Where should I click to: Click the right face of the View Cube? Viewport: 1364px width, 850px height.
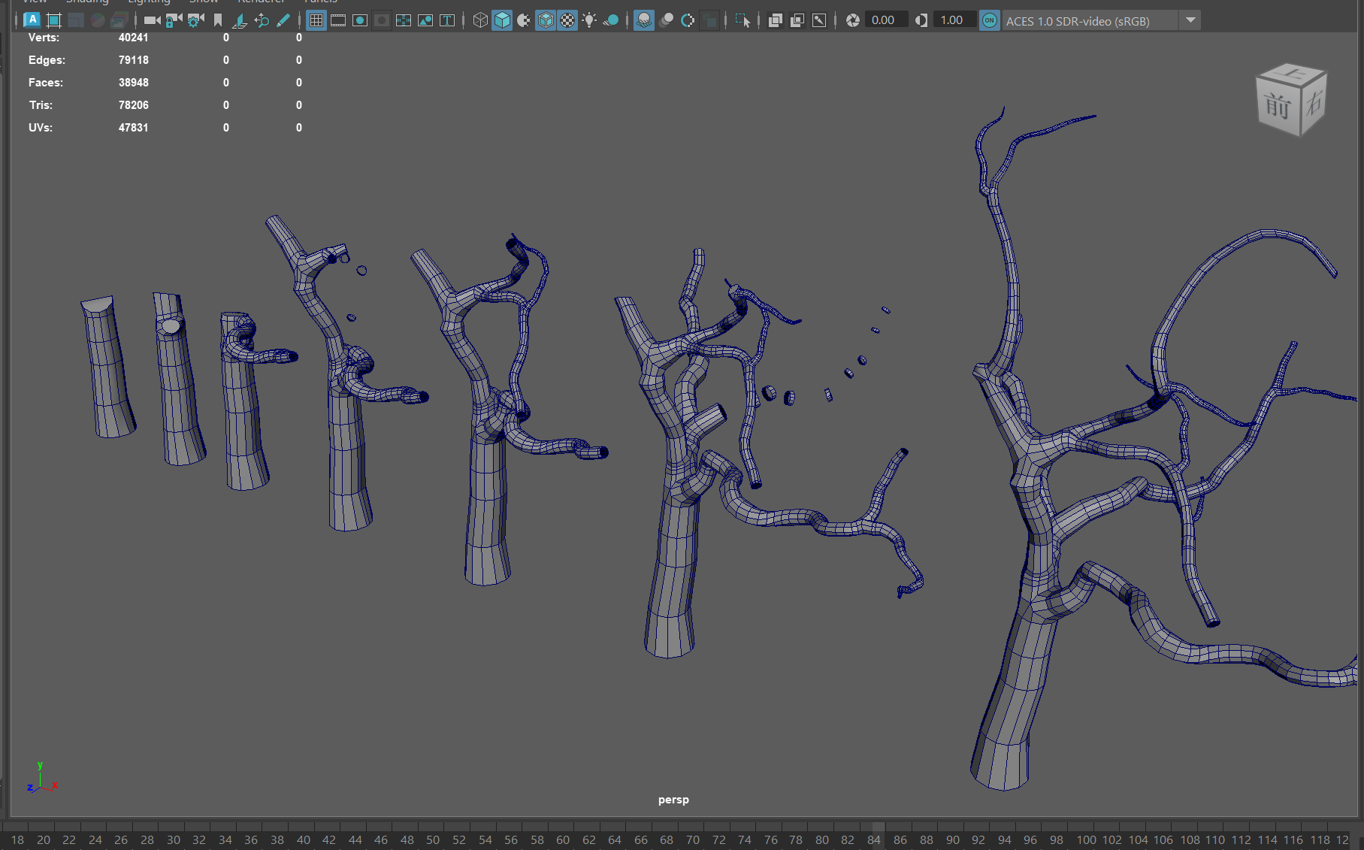tap(1314, 103)
